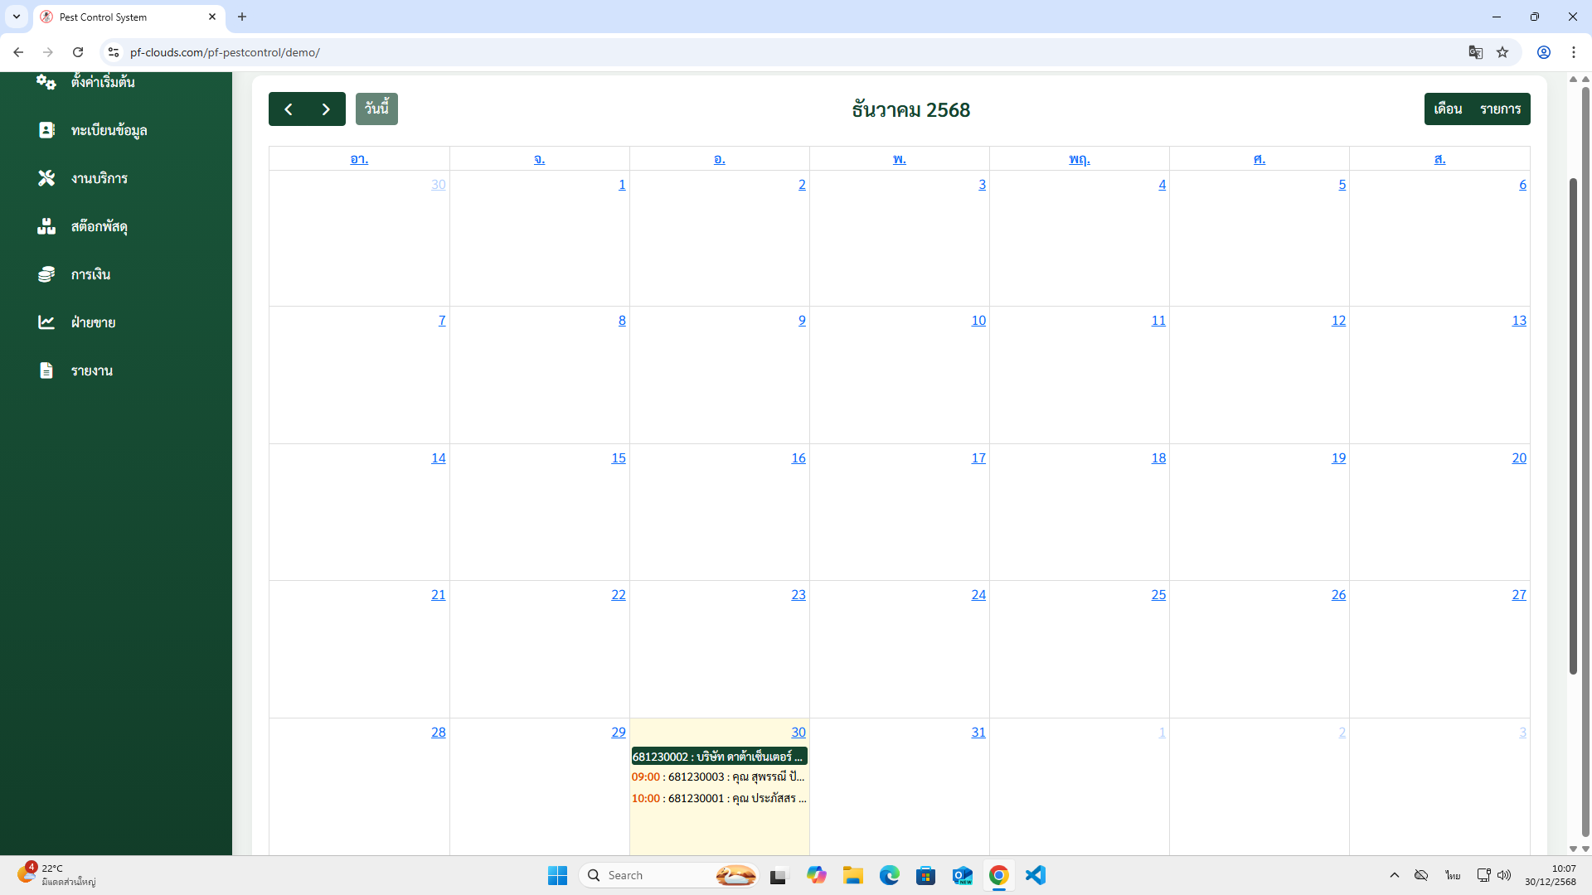Click the coins icon for การเงิน
Screen dimensions: 1592x895
point(46,274)
